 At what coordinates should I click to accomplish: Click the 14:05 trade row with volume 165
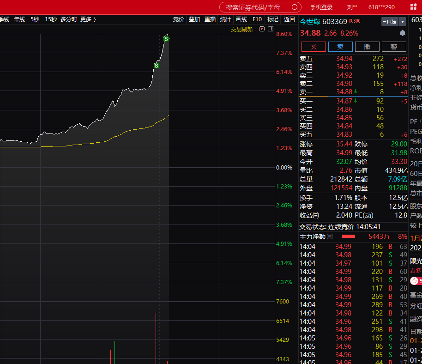353,338
